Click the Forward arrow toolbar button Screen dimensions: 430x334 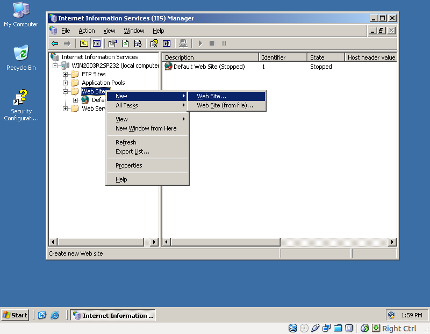[67, 43]
